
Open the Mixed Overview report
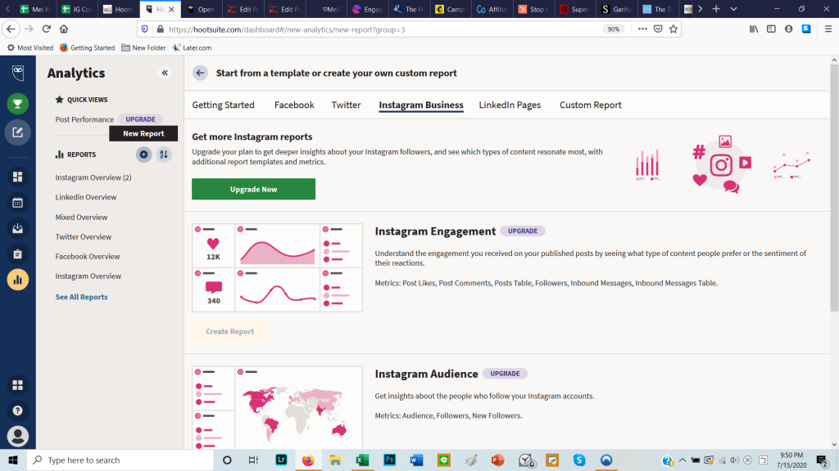click(81, 218)
